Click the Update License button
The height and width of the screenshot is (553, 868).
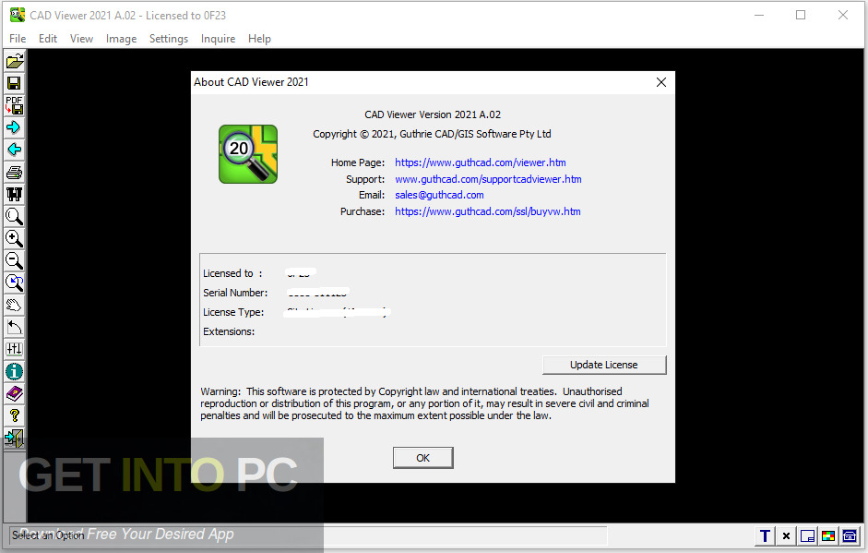pos(604,365)
